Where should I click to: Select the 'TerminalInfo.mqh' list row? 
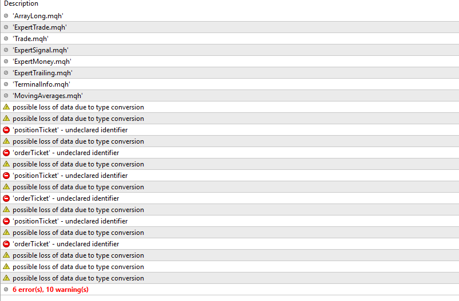coord(230,84)
